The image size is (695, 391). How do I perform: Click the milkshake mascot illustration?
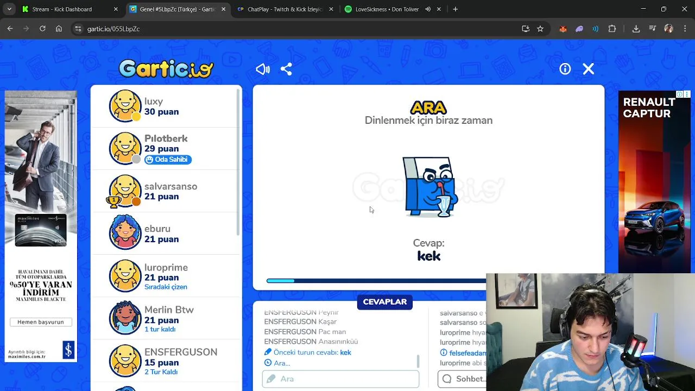[431, 187]
